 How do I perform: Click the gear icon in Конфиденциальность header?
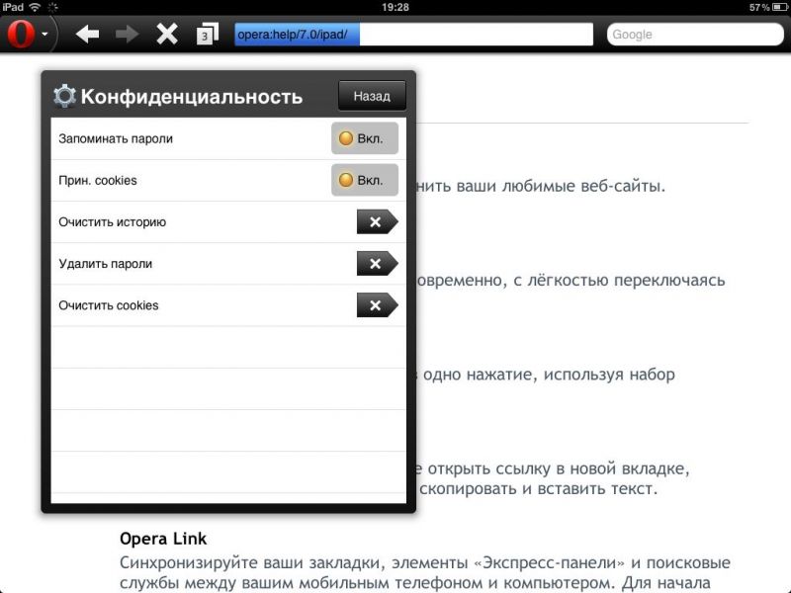pyautogui.click(x=64, y=96)
